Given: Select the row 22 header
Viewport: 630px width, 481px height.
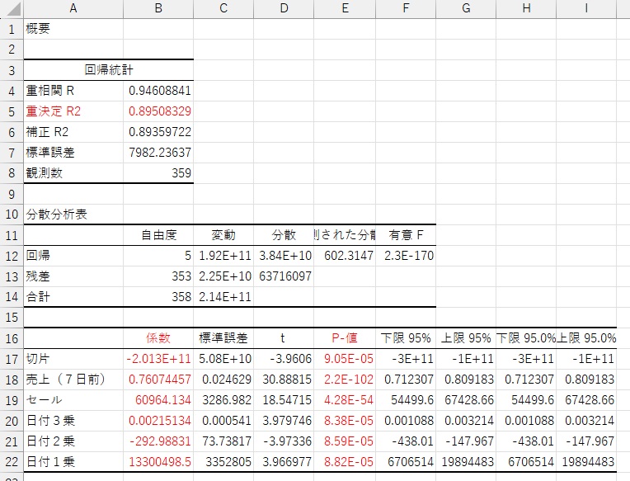Looking at the screenshot, I should (x=12, y=461).
